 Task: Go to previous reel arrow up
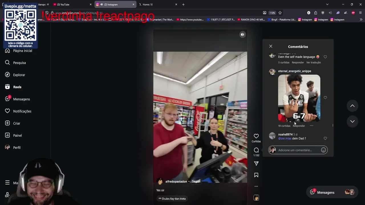(x=352, y=106)
